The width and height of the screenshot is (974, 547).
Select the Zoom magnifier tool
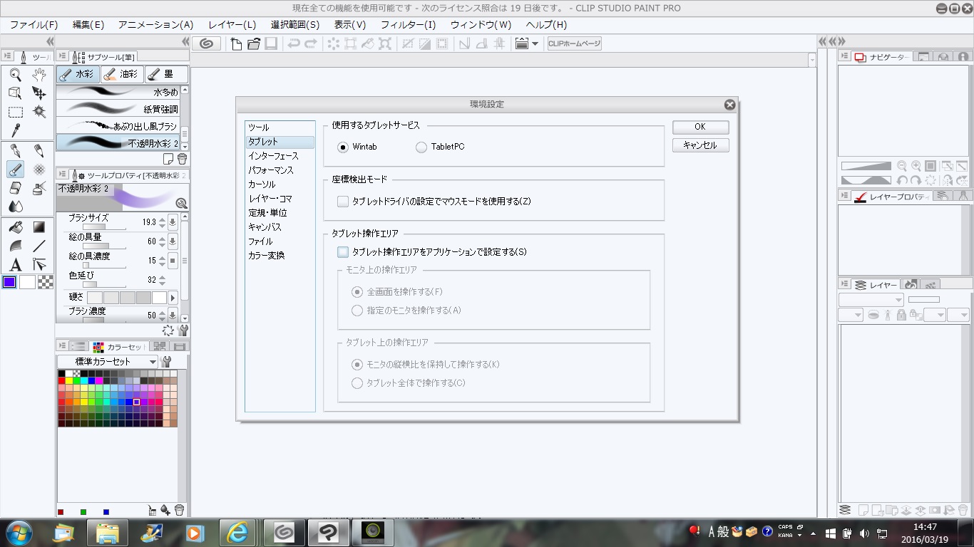pos(15,75)
